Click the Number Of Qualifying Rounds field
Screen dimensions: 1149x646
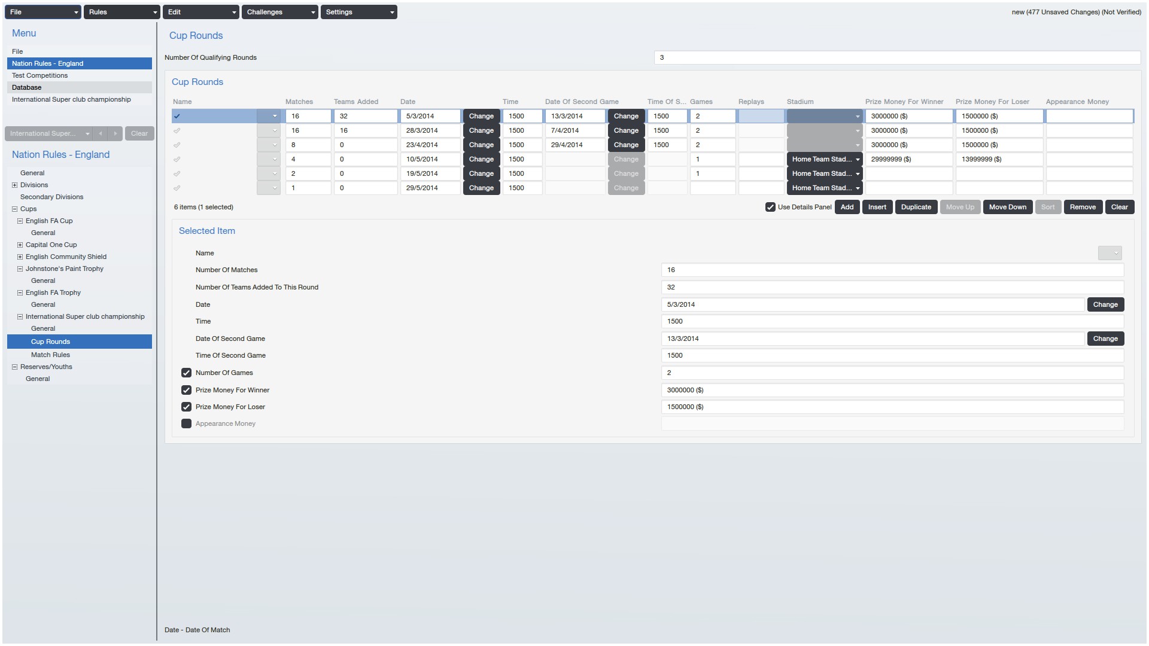click(x=896, y=57)
